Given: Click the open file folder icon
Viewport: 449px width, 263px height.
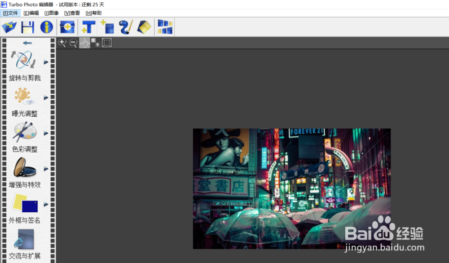Looking at the screenshot, I should 9,27.
